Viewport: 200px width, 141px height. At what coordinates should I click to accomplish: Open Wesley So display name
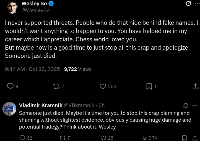[34, 4]
